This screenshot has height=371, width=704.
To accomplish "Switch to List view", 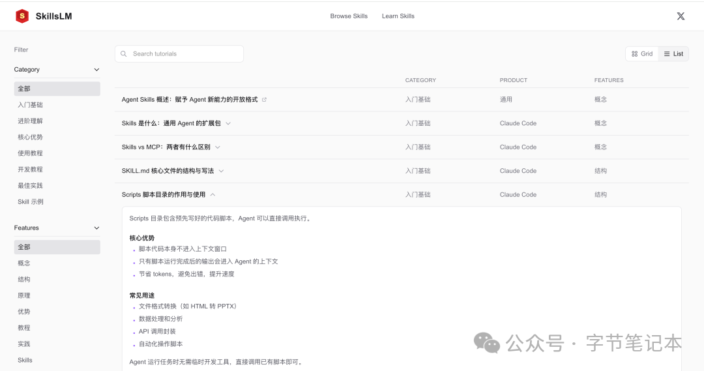I will (x=673, y=54).
